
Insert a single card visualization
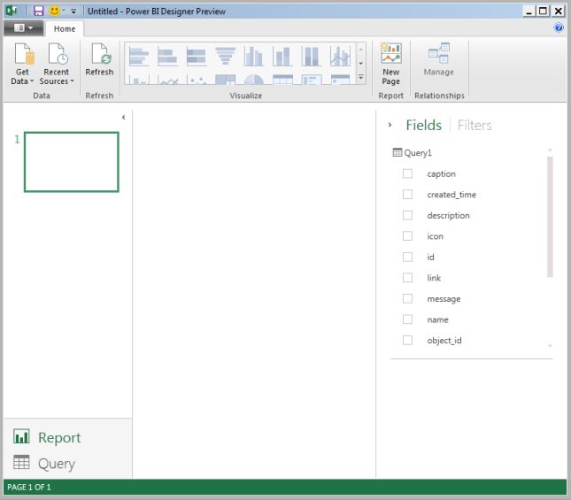(340, 80)
